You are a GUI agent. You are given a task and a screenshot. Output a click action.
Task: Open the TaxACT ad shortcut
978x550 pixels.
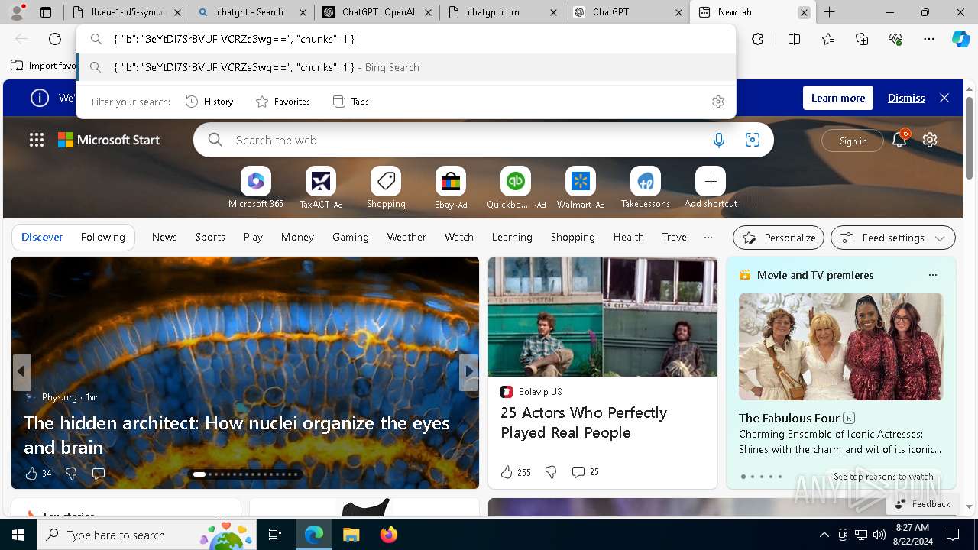coord(321,188)
